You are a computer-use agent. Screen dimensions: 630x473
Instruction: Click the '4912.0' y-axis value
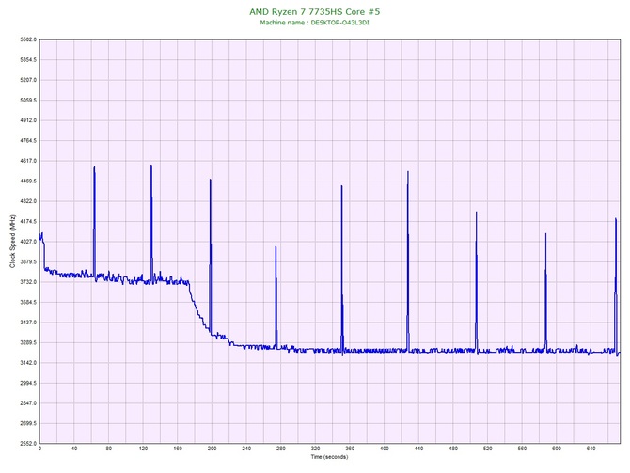click(x=28, y=120)
